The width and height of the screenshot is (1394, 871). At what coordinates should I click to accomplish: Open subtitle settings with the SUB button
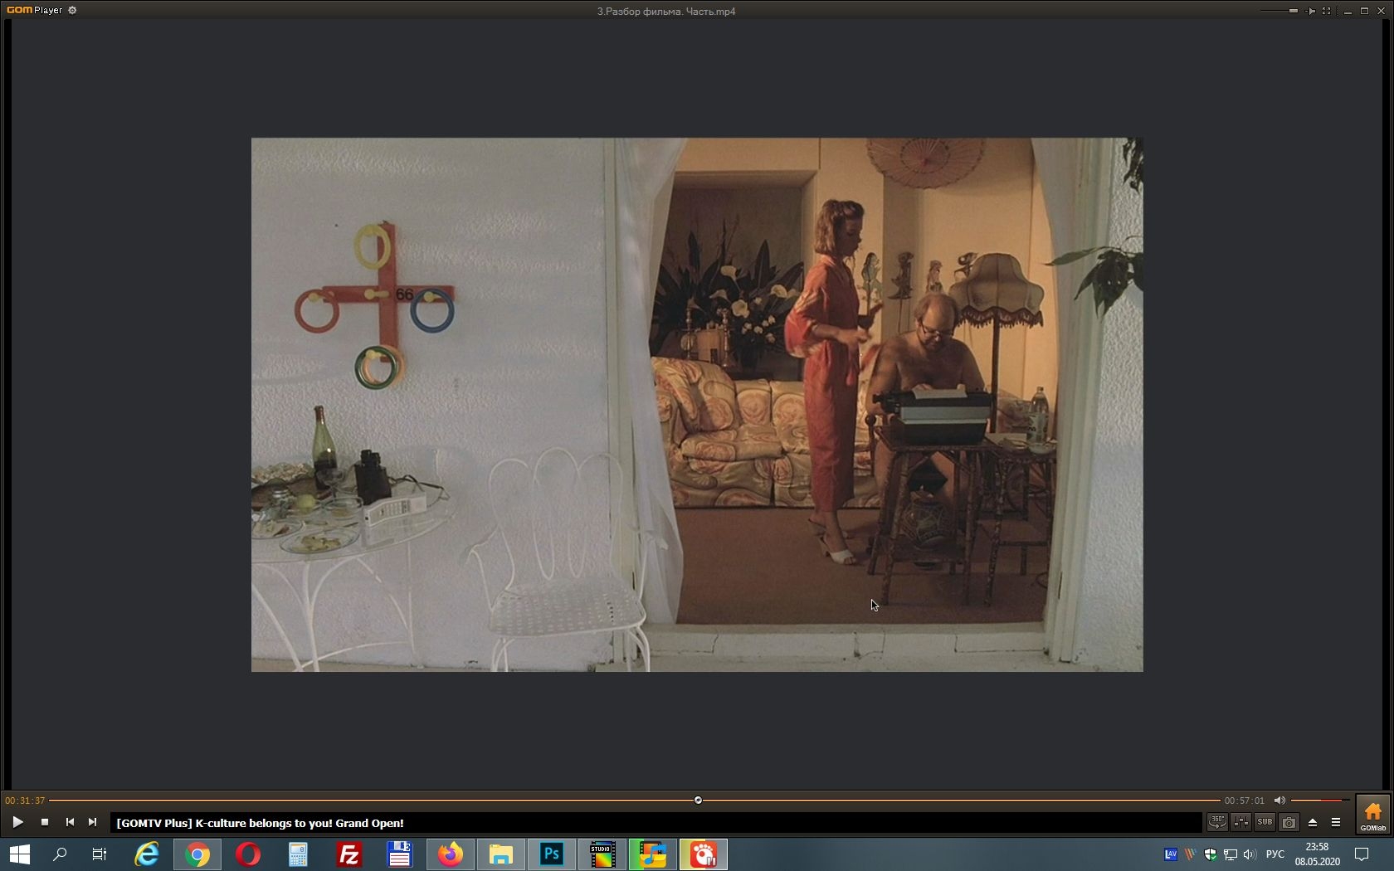point(1265,822)
